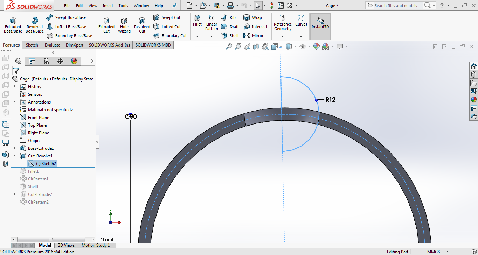Pin the SOLIDWORKS menu bar

(175, 6)
